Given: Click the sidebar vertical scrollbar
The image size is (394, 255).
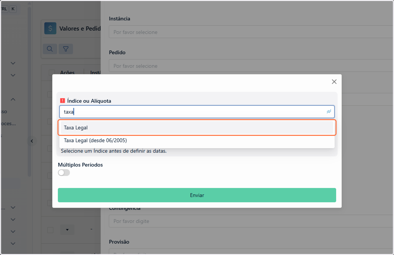Looking at the screenshot, I should 30,92.
